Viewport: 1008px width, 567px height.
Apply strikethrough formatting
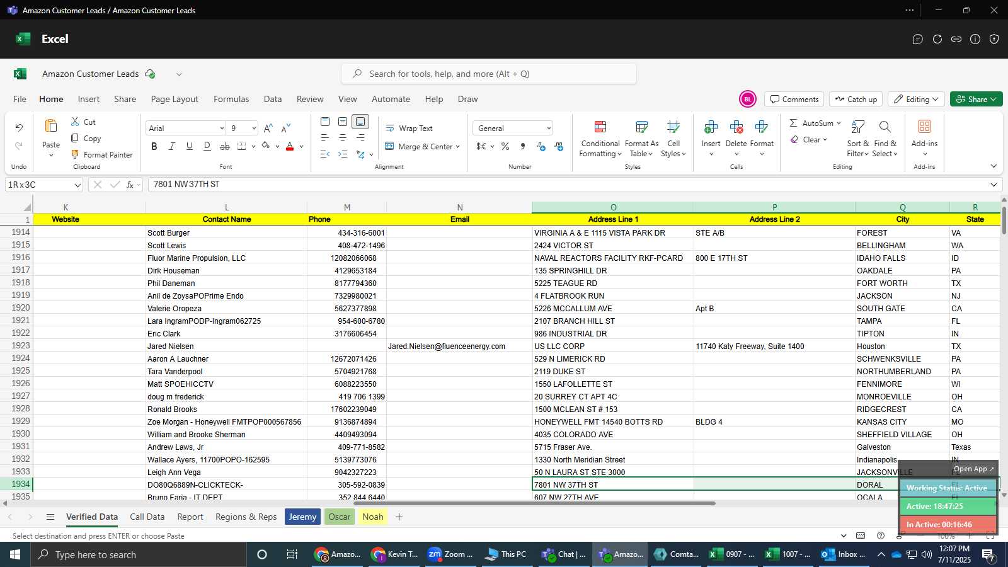coord(225,146)
